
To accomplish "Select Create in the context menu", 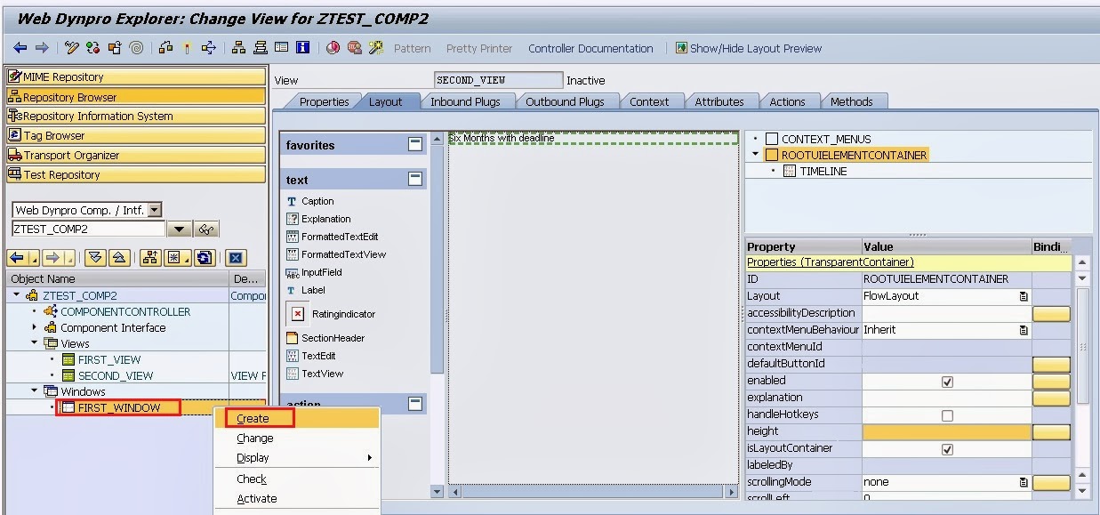I will point(253,418).
